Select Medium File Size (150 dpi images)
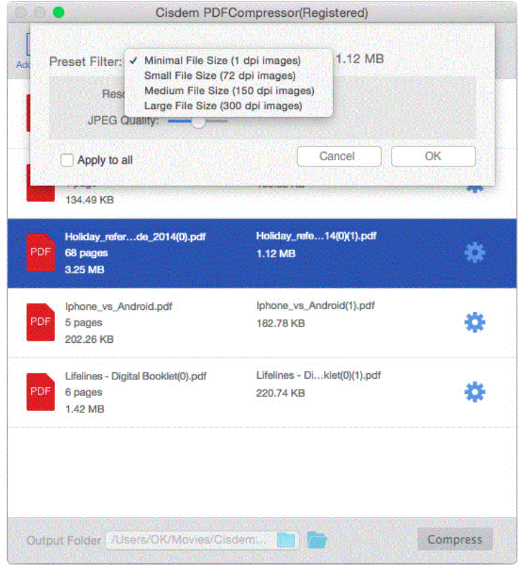 tap(229, 91)
